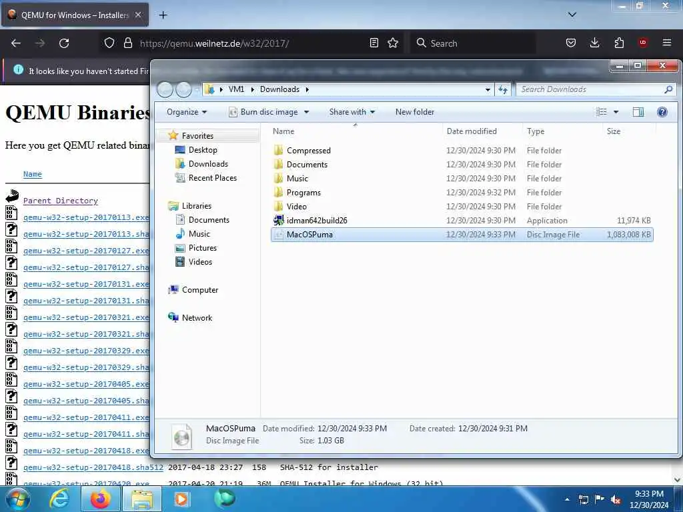Bookmark this page with star icon
Screen dimensions: 683x512
[393, 43]
